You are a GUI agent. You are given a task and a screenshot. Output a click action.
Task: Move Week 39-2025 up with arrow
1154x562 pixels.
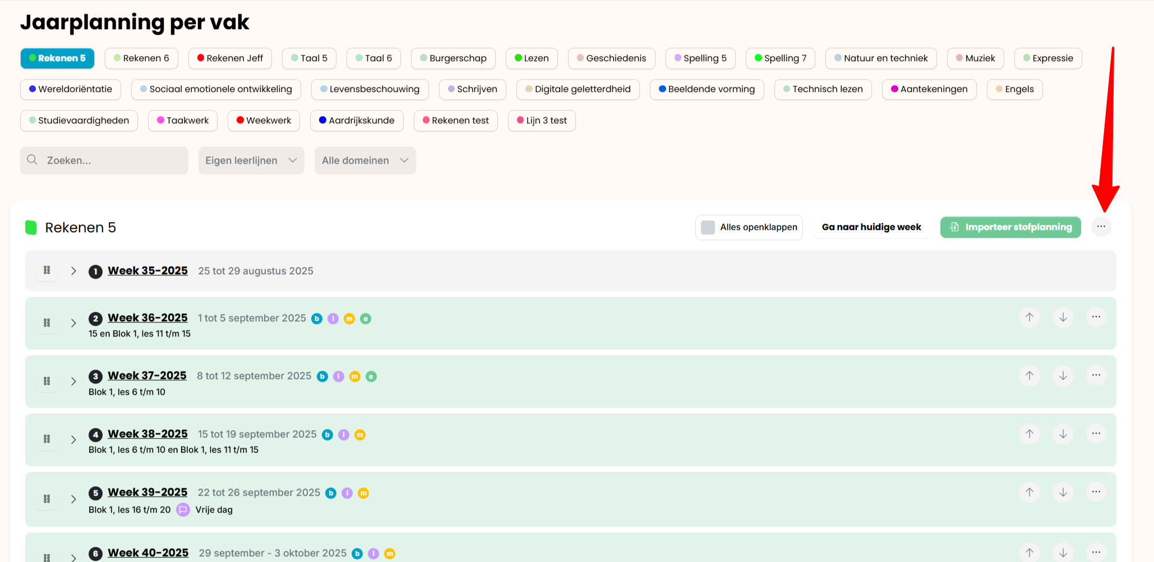tap(1030, 492)
